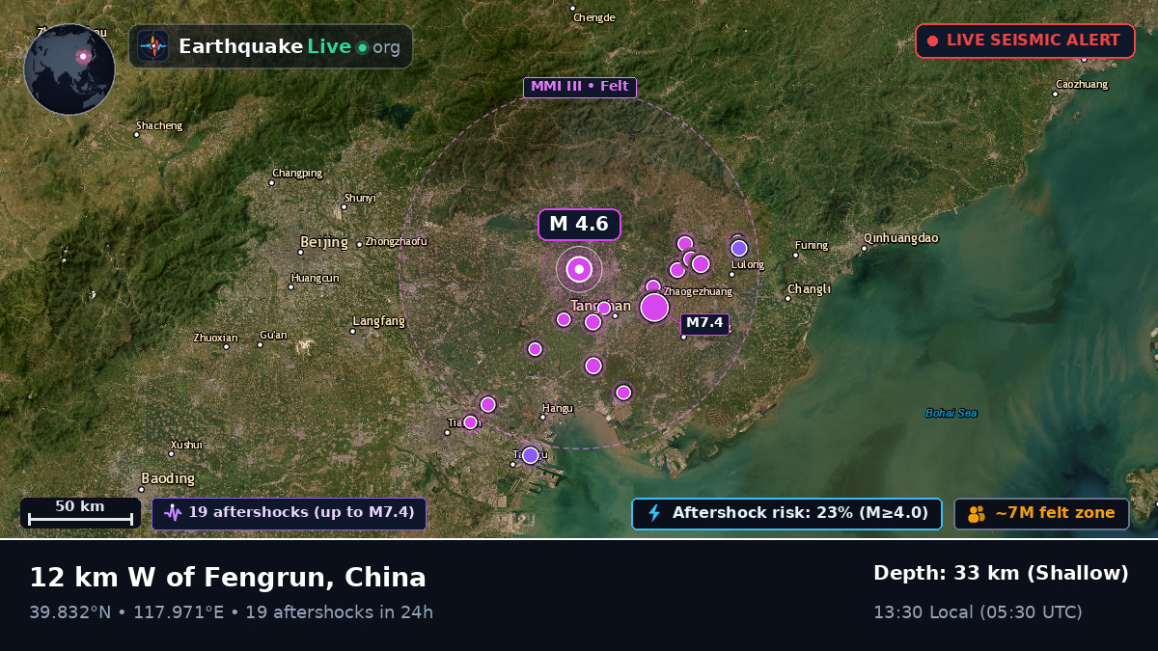Click the Aftershock risk: 23% badge text
The image size is (1158, 651).
point(800,513)
